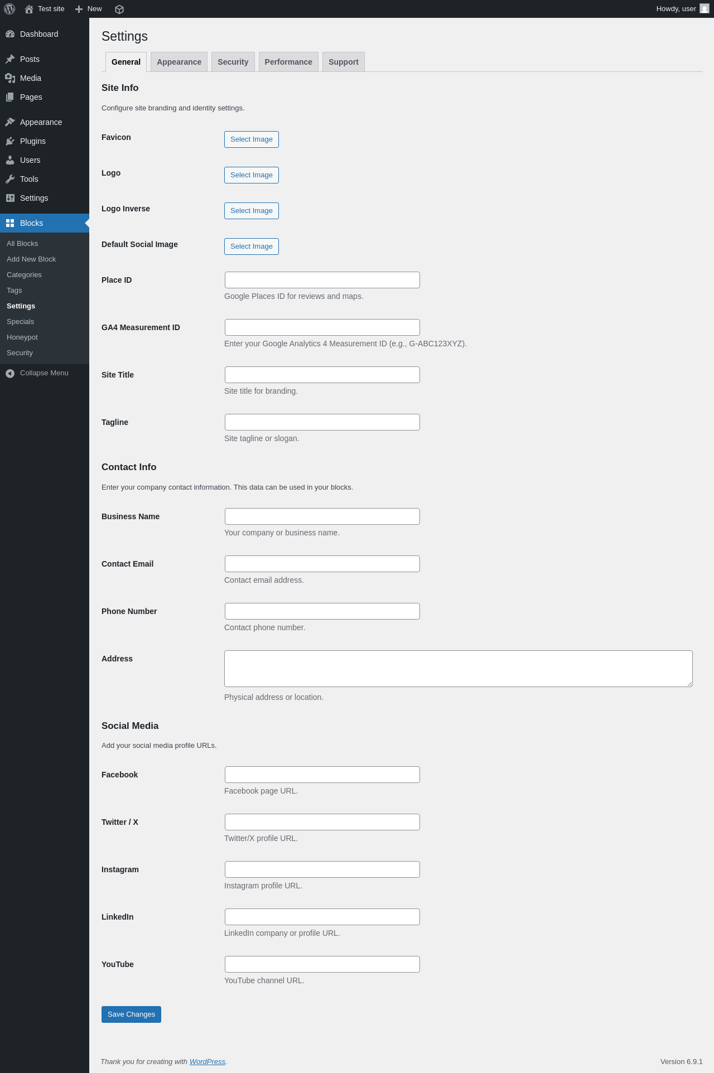This screenshot has height=1073, width=714.
Task: Click the WordPress logo icon
Action: 9,9
